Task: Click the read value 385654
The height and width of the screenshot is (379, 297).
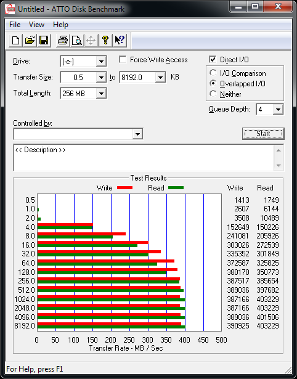Action: coord(268,281)
